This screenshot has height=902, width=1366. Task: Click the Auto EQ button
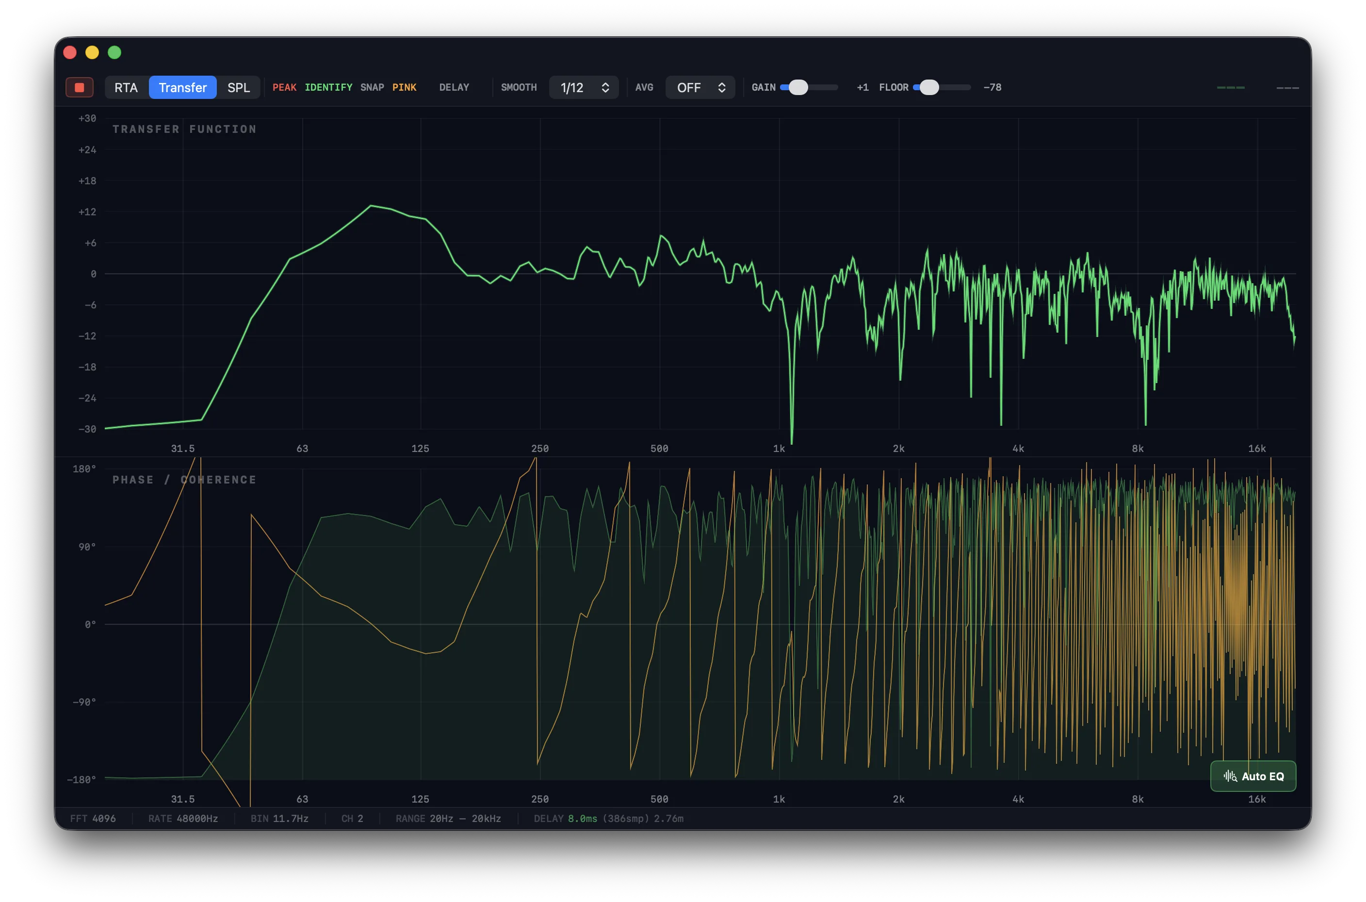pos(1252,776)
